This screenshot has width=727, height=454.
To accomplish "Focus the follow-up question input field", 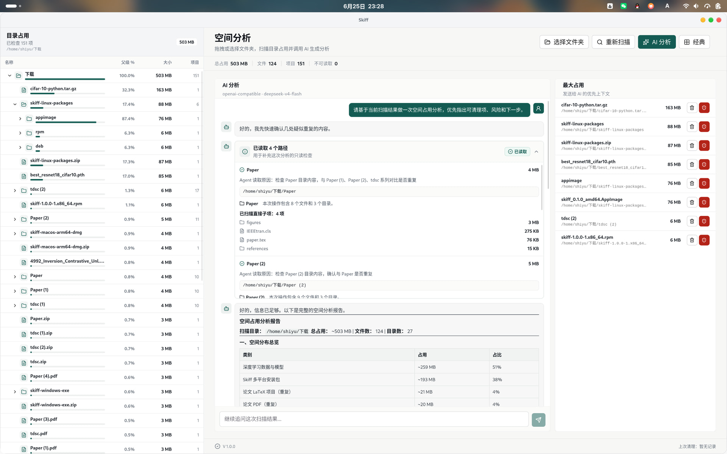I will point(374,419).
